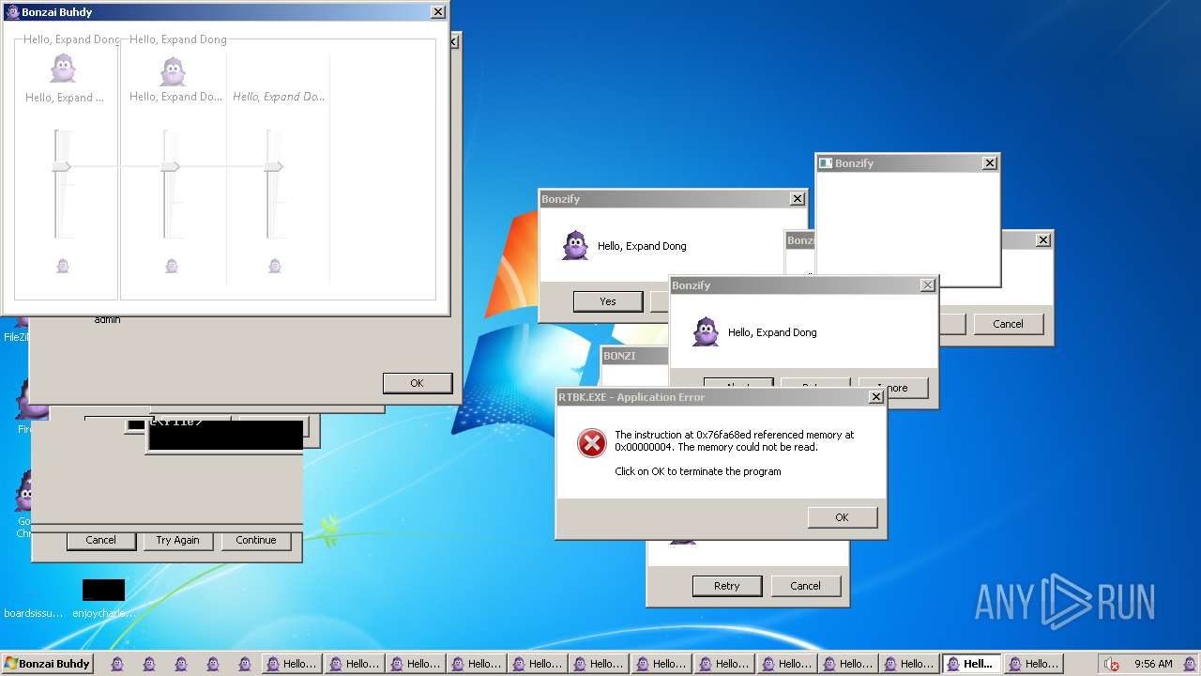Select the italic 'Hello, Expand Do...' label
Screen dimensions: 1201x676
click(x=279, y=97)
